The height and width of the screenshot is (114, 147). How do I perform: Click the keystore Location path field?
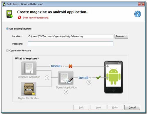pyautogui.click(x=71, y=36)
